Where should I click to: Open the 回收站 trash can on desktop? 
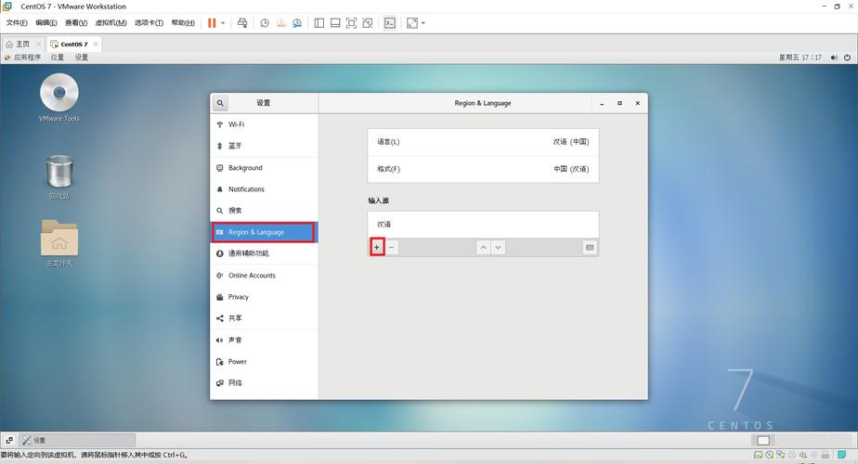(59, 177)
